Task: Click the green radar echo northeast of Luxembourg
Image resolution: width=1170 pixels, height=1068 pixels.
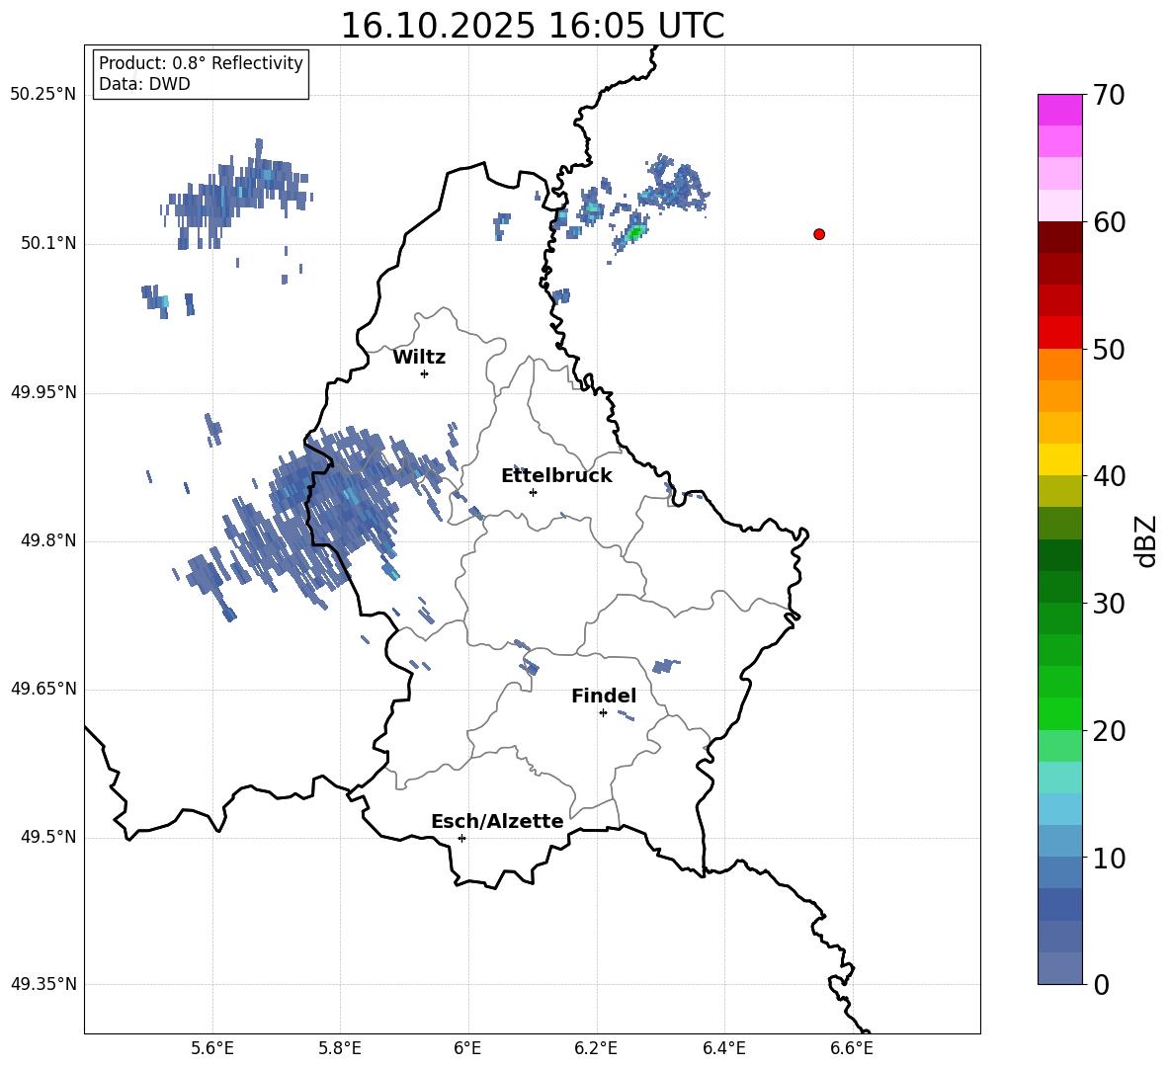Action: coord(635,232)
